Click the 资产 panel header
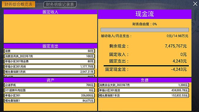199x112 pixels. point(50,80)
